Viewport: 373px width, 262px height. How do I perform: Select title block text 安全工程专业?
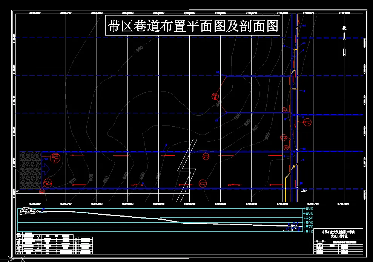tap(339, 236)
